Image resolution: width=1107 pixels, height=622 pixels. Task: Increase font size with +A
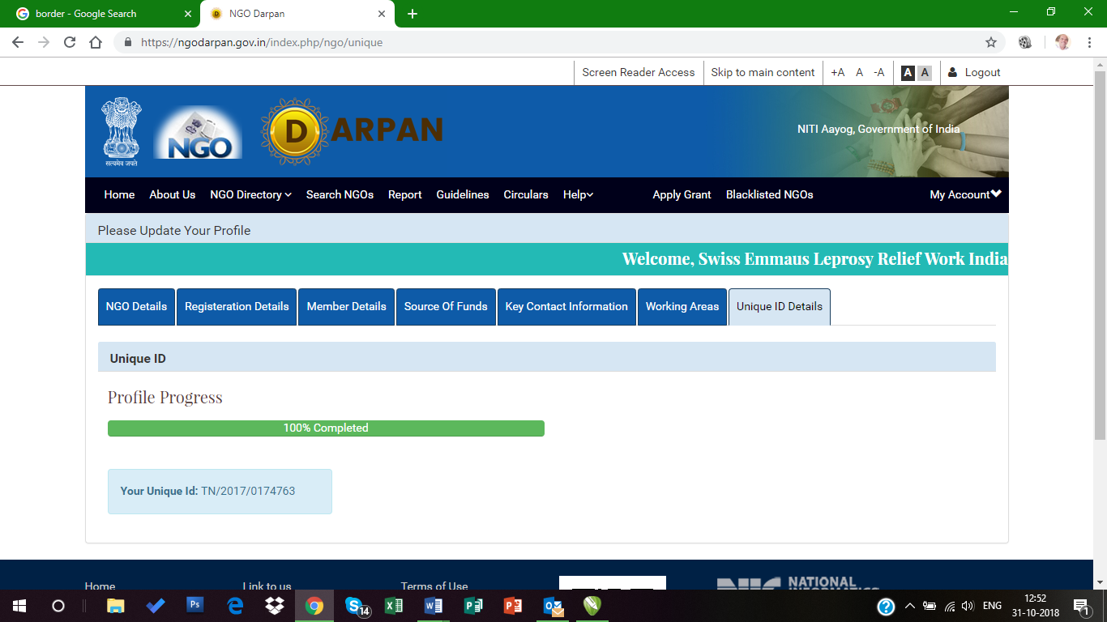tap(838, 72)
